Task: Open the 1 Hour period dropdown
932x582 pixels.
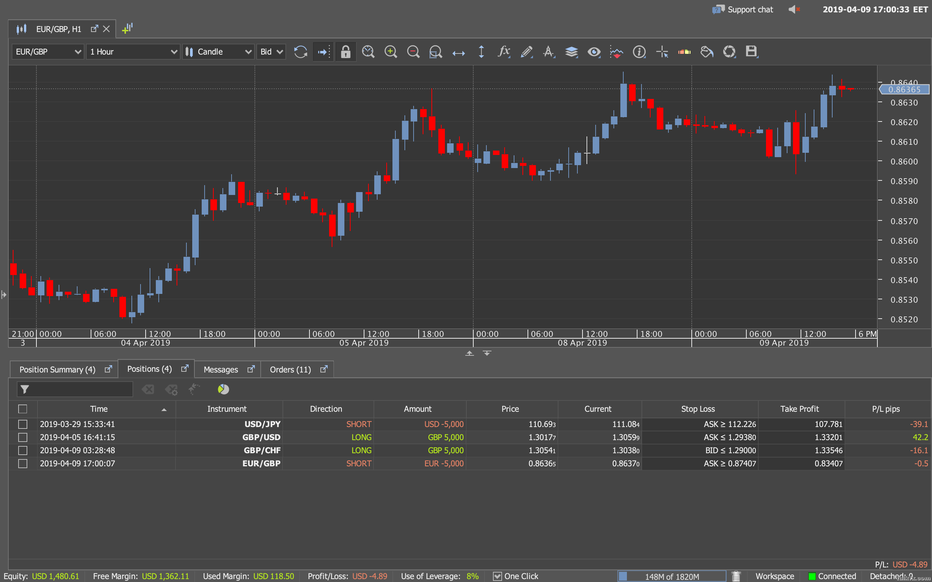Action: click(133, 52)
